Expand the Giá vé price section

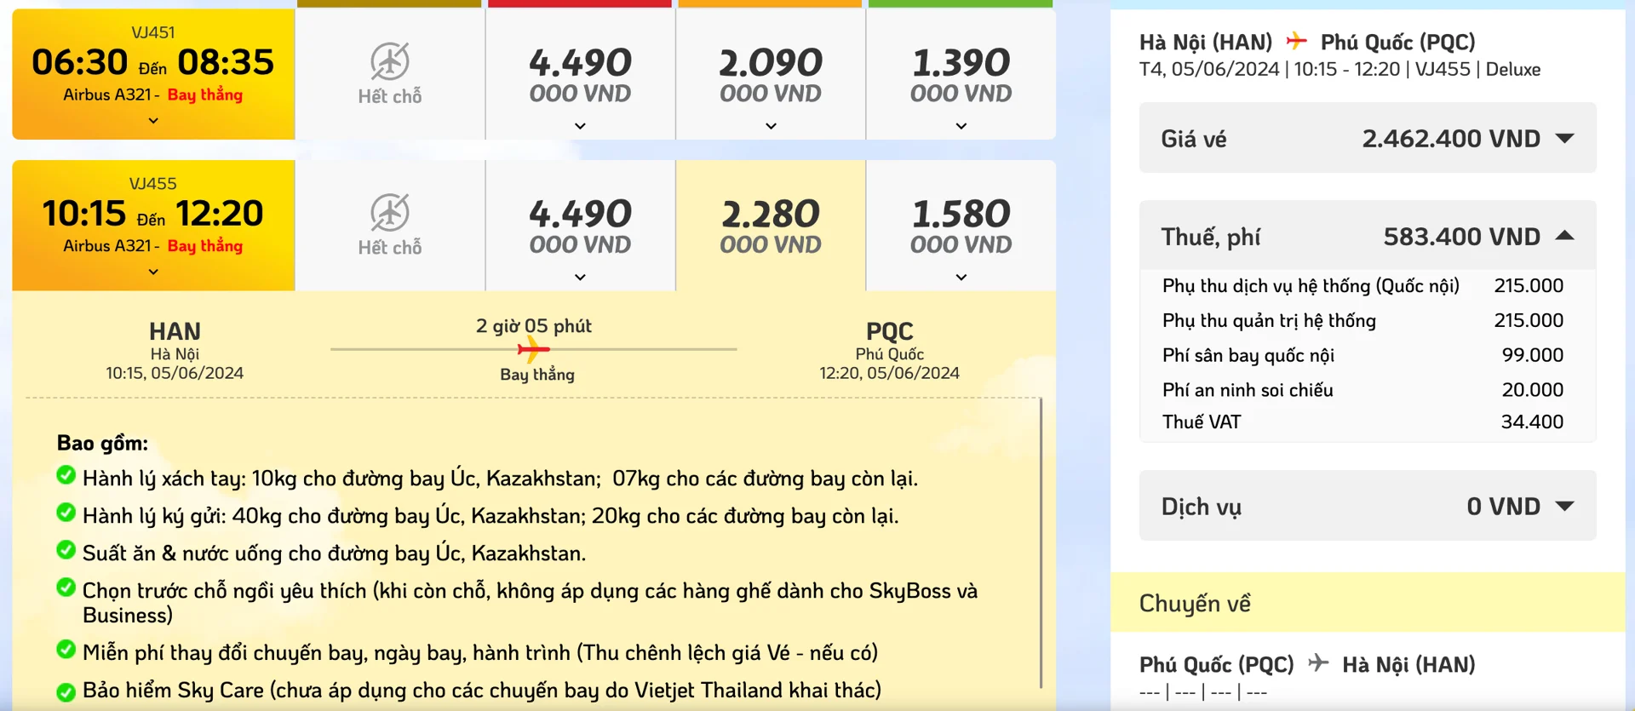tap(1564, 138)
